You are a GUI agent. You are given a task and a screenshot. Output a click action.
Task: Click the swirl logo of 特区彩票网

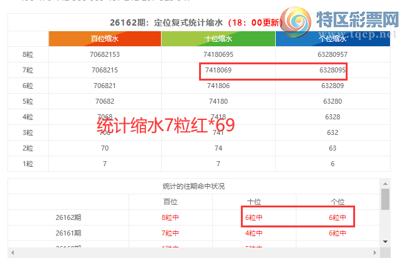(296, 22)
